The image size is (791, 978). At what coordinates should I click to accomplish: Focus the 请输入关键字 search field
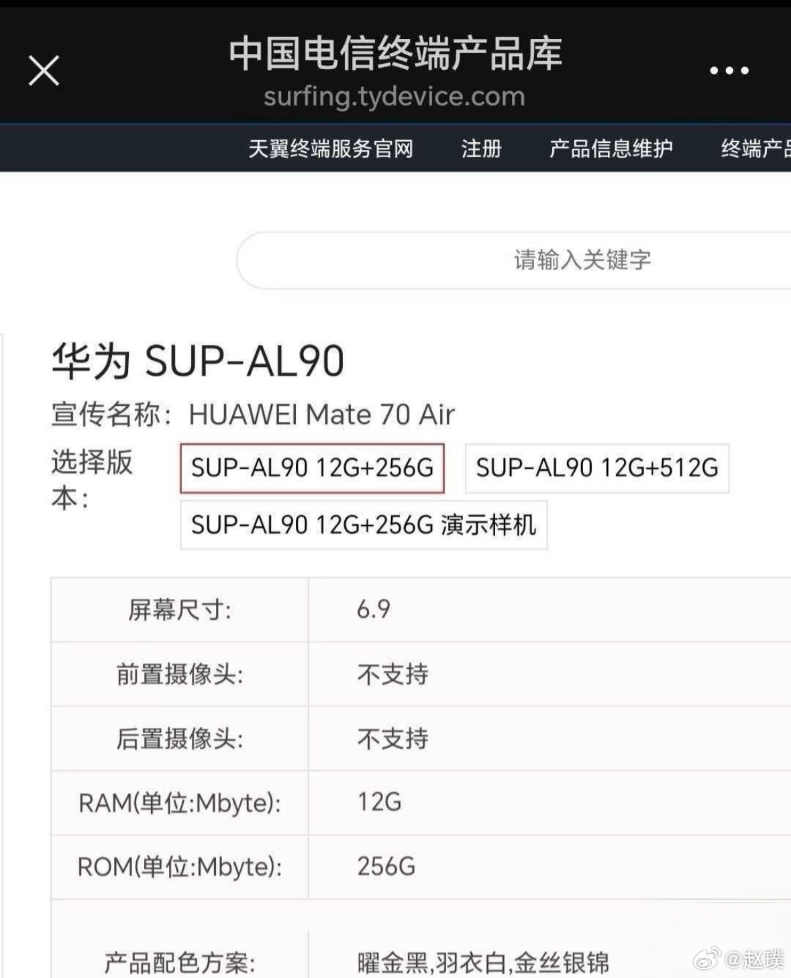click(582, 260)
